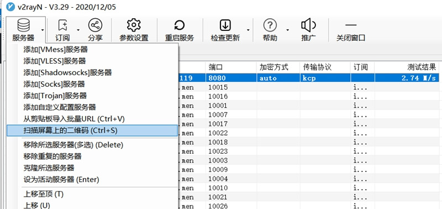Select the row with port 10017

point(309,124)
